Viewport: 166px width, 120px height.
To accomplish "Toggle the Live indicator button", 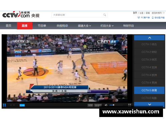I will click(x=22, y=105).
